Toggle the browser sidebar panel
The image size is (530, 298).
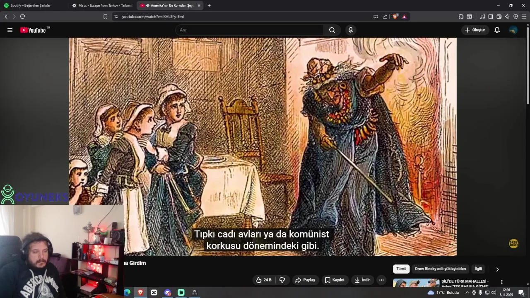[491, 17]
